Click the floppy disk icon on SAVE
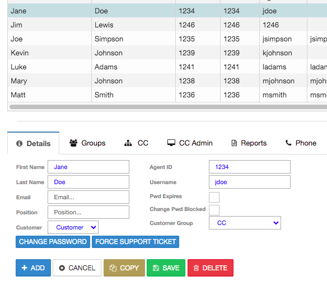Image resolution: width=327 pixels, height=281 pixels. point(156,268)
